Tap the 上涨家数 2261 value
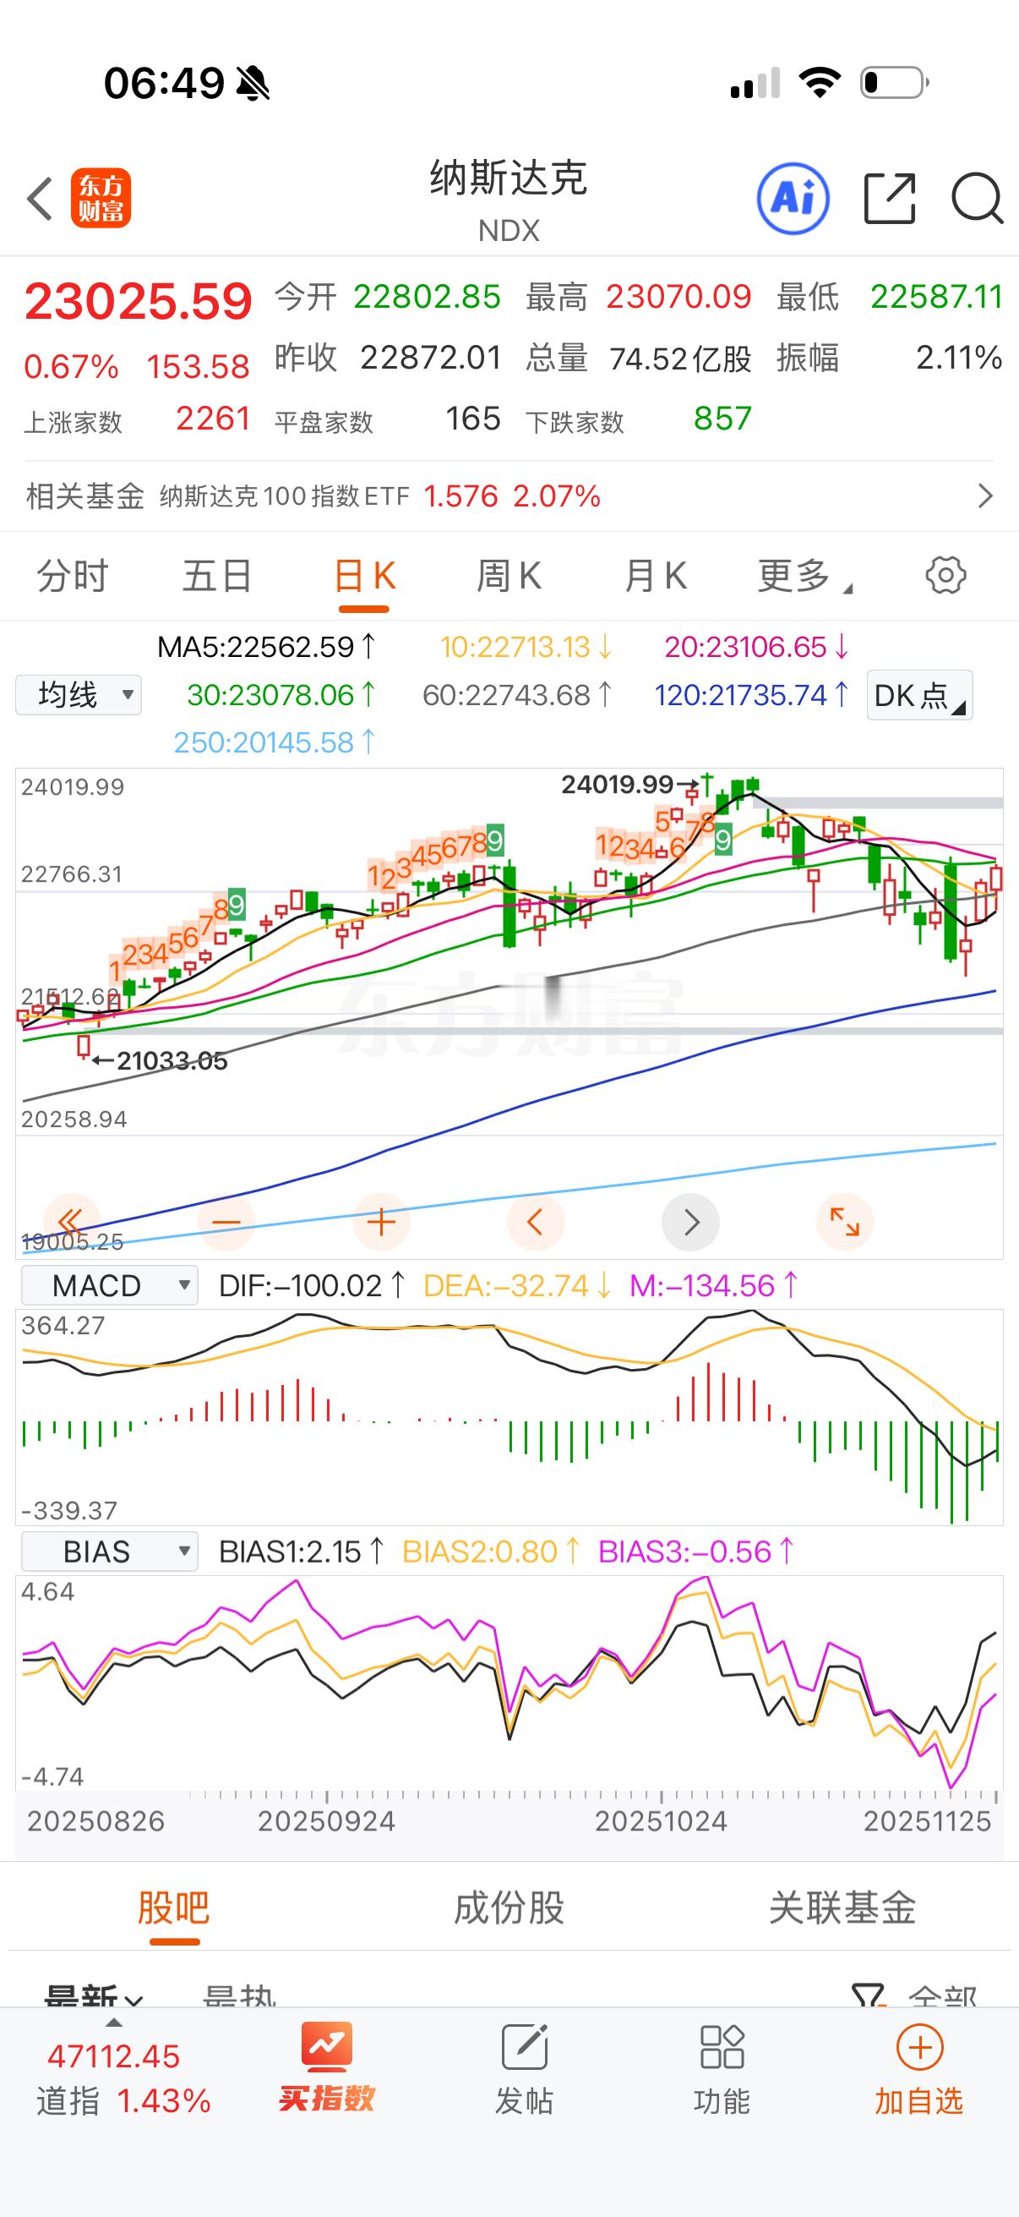 click(x=213, y=419)
